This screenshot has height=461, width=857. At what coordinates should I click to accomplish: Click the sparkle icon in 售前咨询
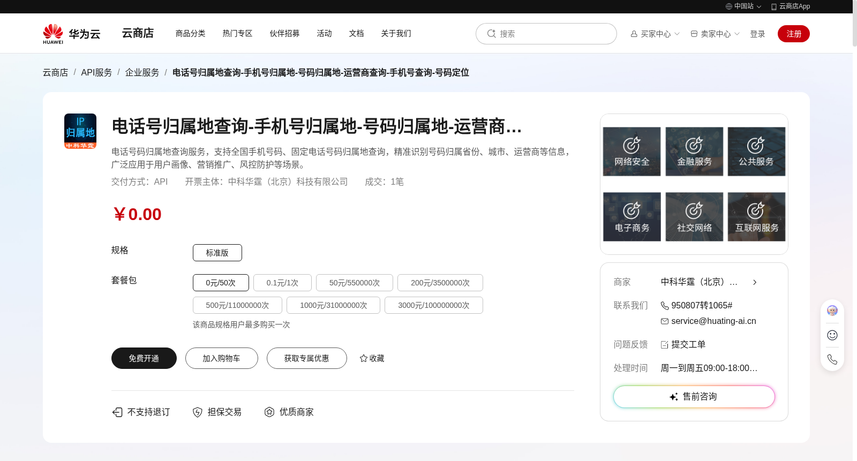point(674,397)
